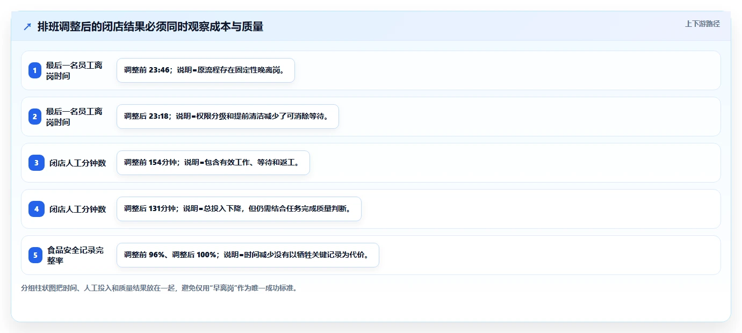The image size is (742, 333).
Task: Select step badge number 1
Action: [35, 70]
